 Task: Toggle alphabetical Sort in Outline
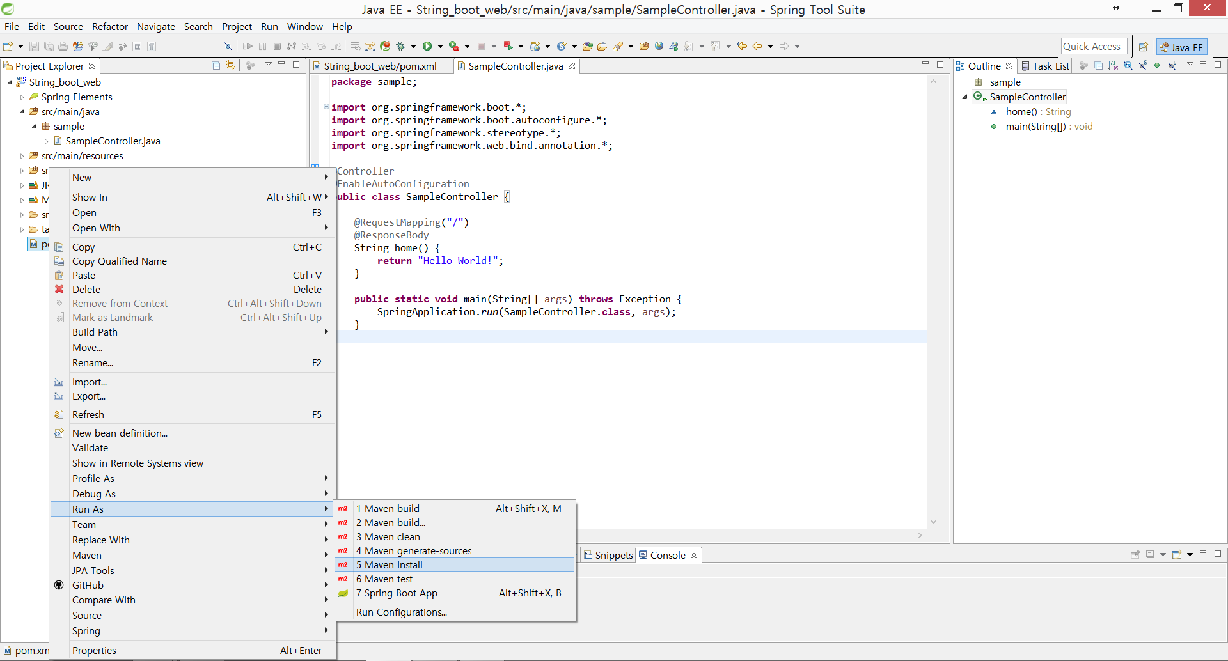tap(1113, 65)
